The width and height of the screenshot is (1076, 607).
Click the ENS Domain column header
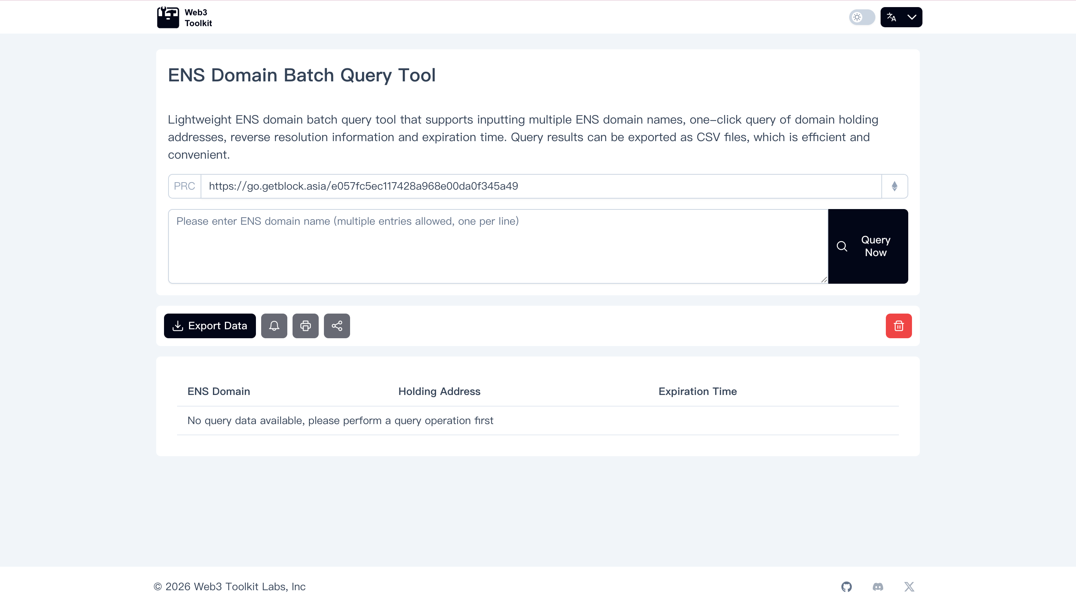tap(219, 391)
